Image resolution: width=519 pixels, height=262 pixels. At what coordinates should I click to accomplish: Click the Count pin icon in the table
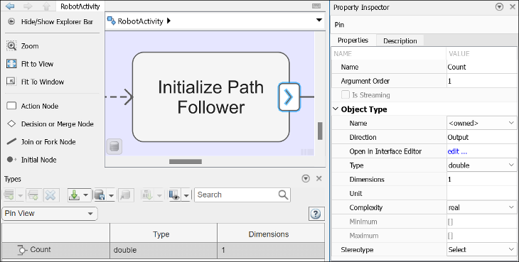[x=22, y=250]
